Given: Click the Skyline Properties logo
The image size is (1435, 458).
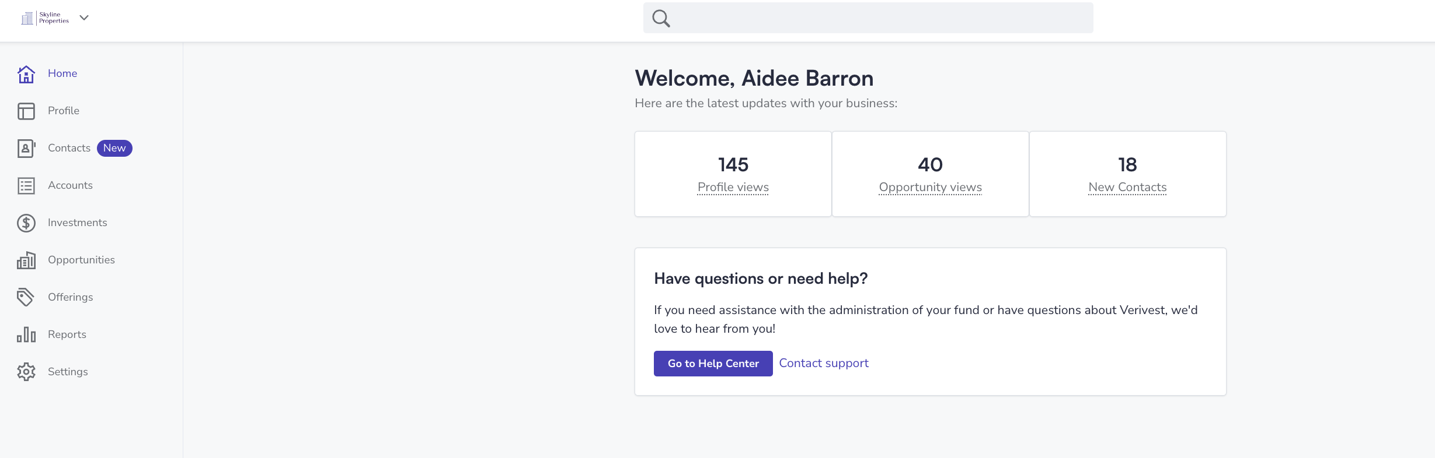Looking at the screenshot, I should pyautogui.click(x=45, y=18).
